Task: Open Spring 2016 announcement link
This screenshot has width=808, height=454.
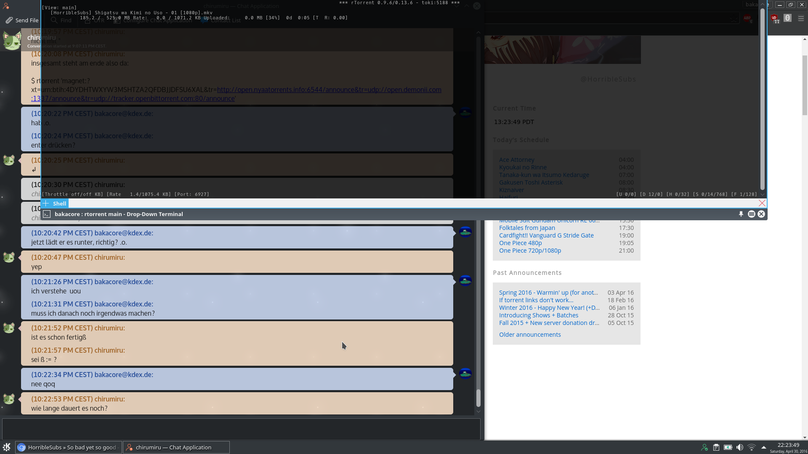Action: 548,293
